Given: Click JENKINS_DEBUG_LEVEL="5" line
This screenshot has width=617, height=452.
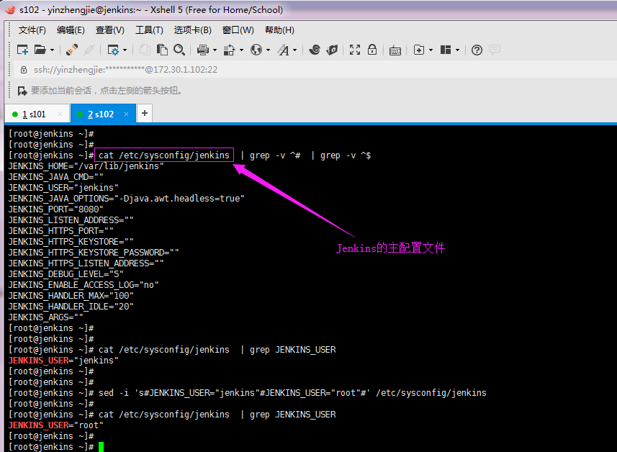Looking at the screenshot, I should click(66, 274).
